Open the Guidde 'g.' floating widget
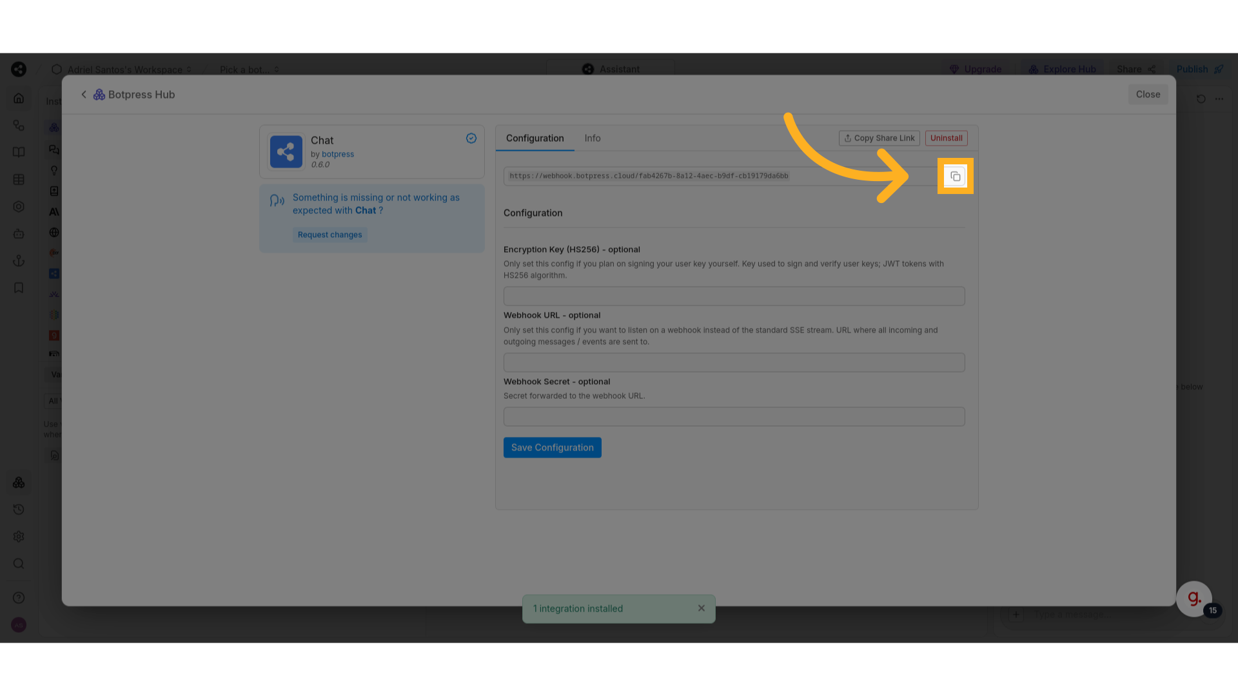Image resolution: width=1238 pixels, height=696 pixels. point(1194,599)
